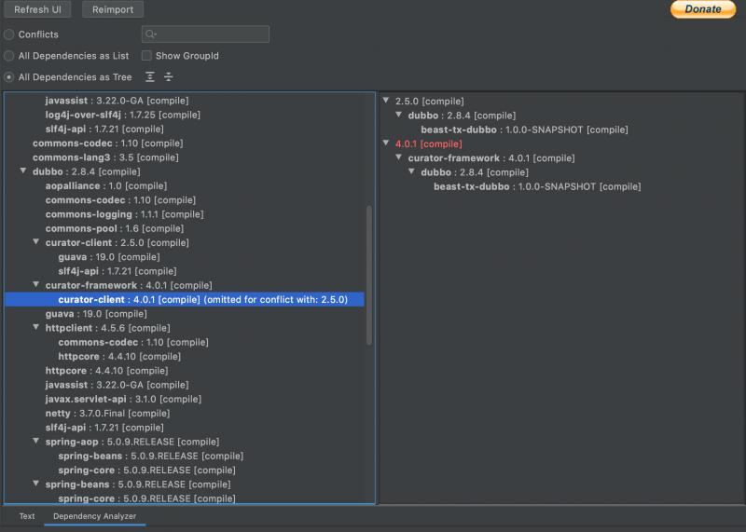This screenshot has width=746, height=532.
Task: Collapse spring-beans node with expander arrow
Action: [x=35, y=484]
